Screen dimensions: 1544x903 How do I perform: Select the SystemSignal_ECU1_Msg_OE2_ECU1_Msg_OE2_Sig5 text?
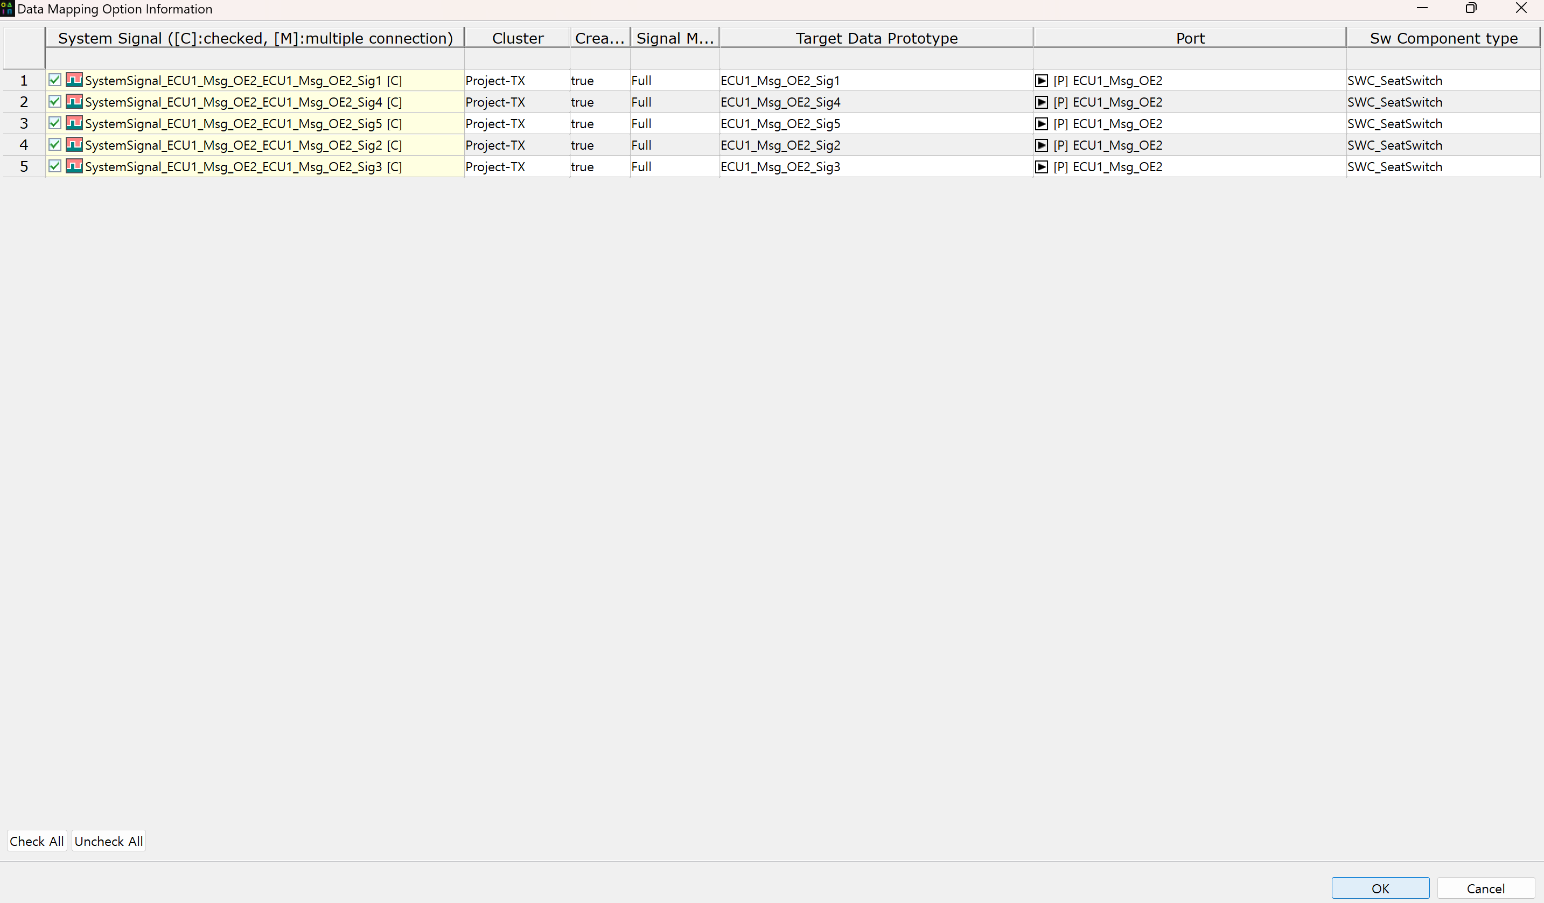click(x=233, y=124)
